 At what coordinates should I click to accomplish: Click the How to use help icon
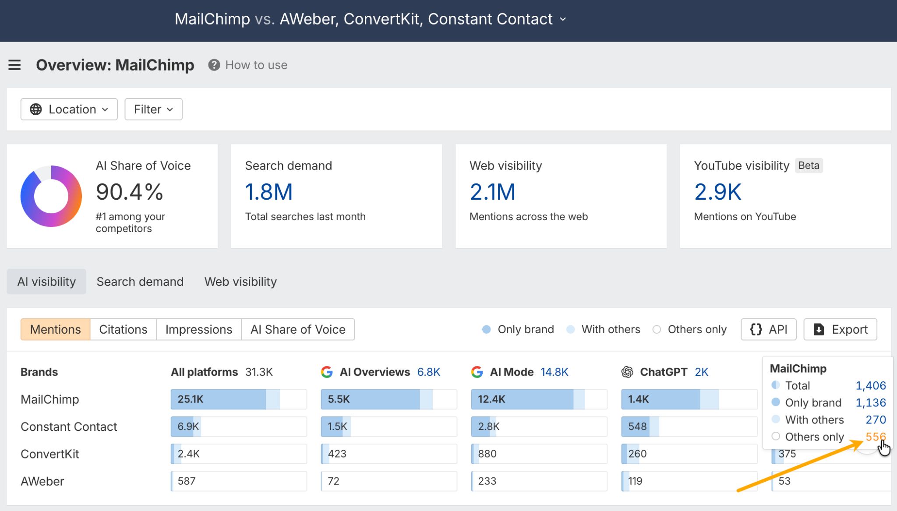coord(213,65)
